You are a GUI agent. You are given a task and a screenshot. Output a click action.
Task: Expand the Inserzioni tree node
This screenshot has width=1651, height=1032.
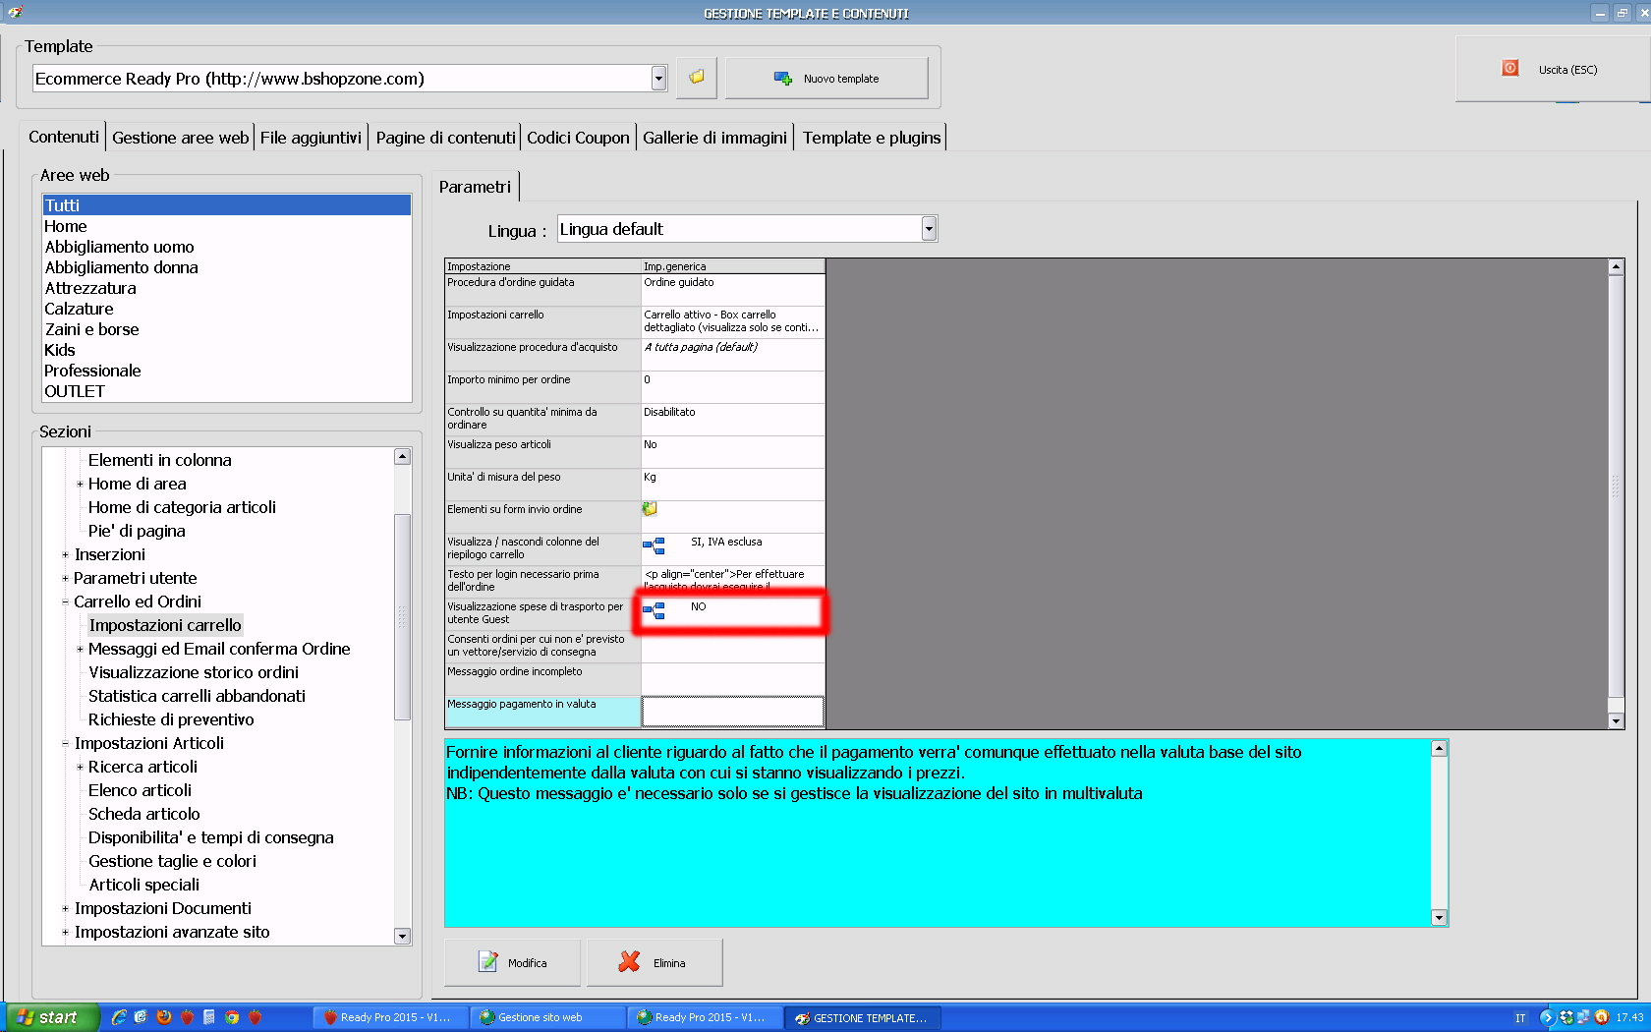click(x=65, y=554)
